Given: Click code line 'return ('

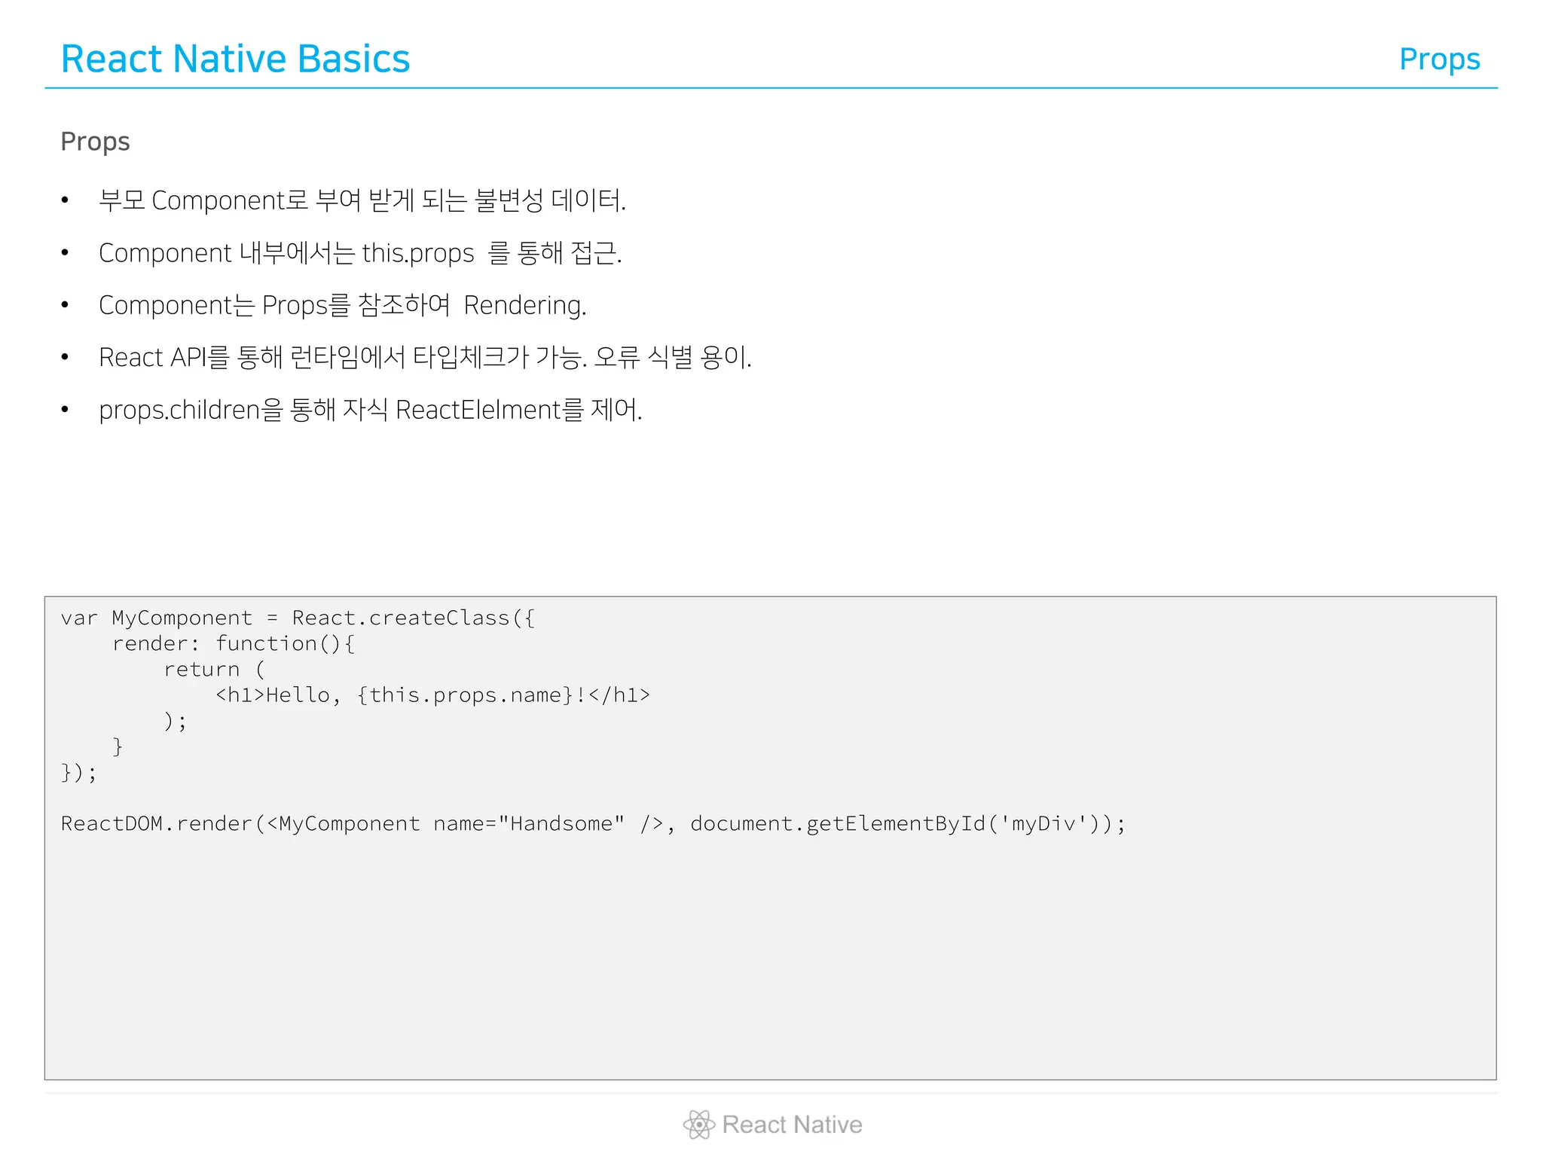Looking at the screenshot, I should pyautogui.click(x=215, y=669).
